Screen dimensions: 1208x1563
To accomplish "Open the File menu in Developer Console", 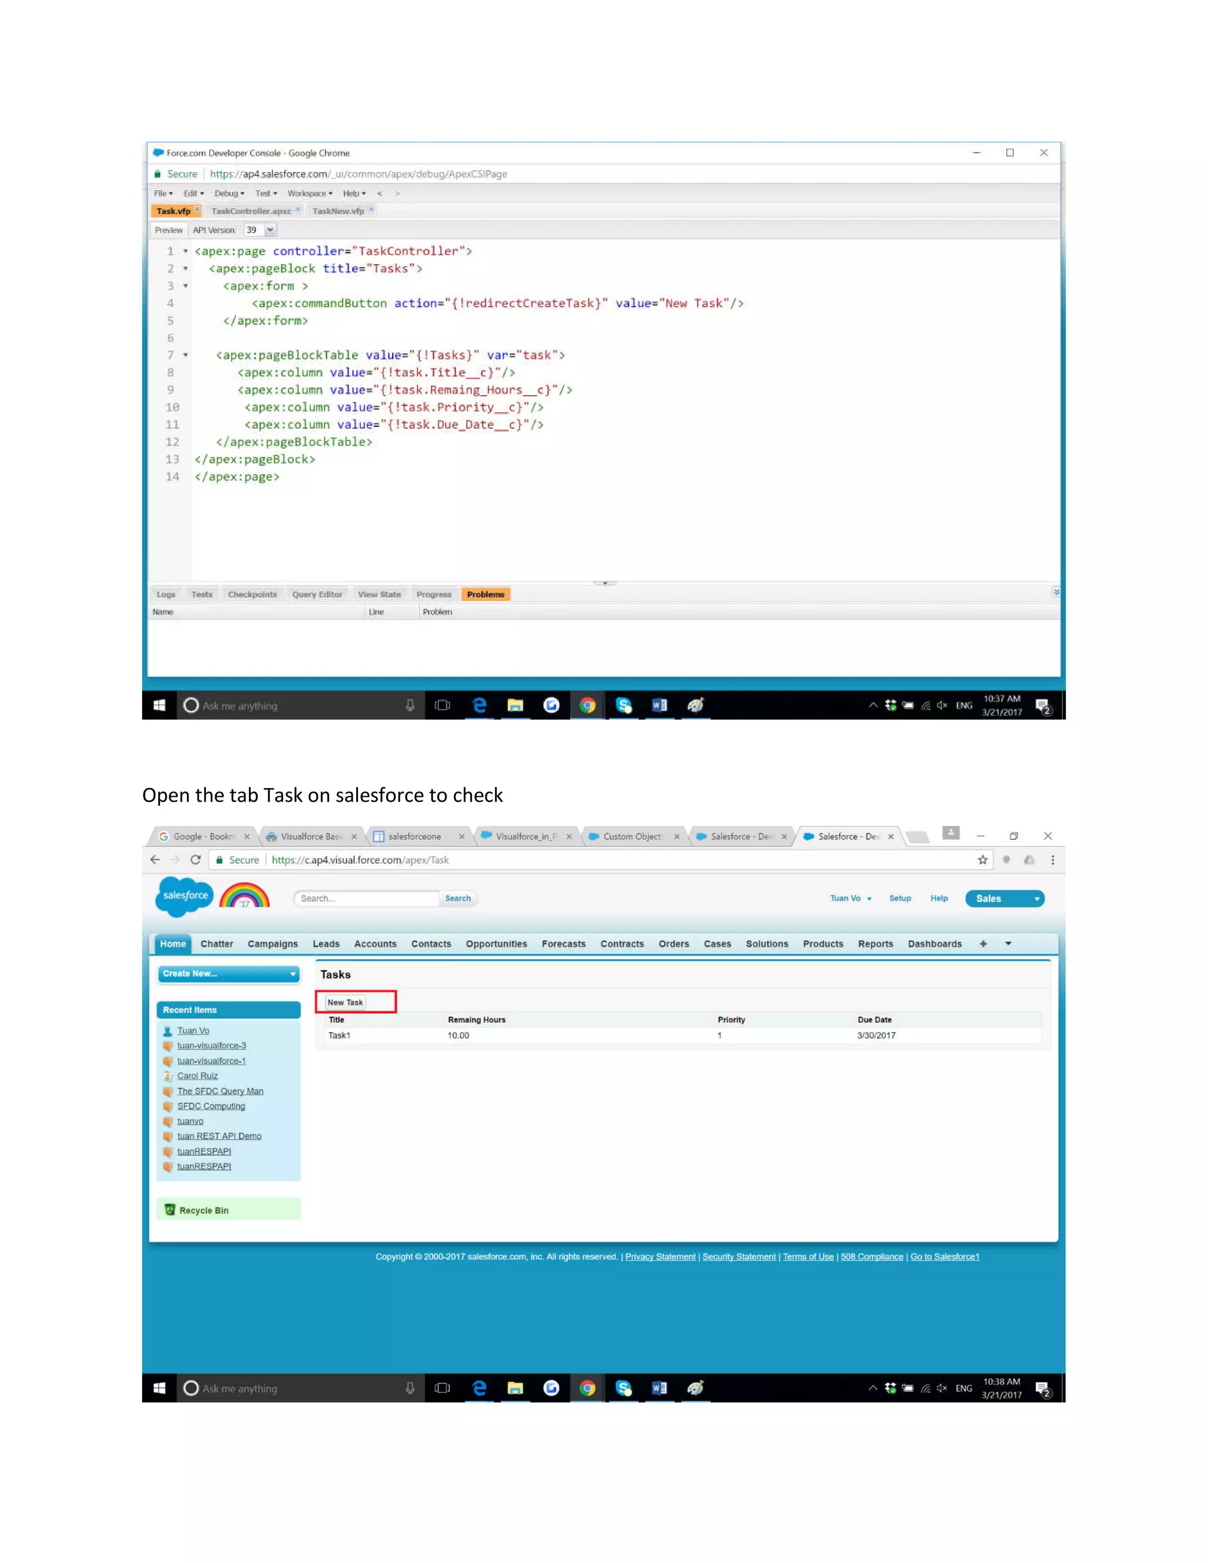I will [x=163, y=193].
